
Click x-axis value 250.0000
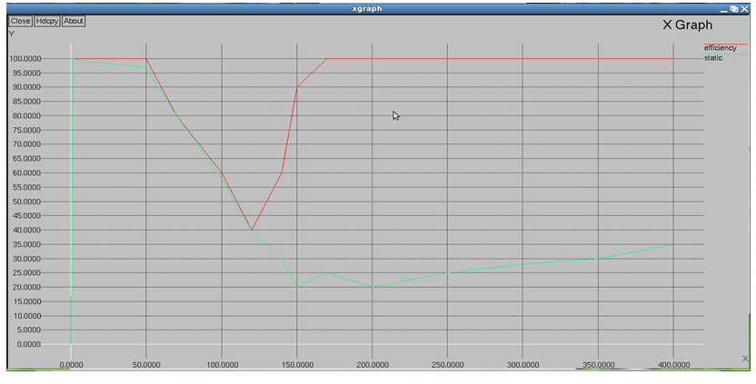448,365
